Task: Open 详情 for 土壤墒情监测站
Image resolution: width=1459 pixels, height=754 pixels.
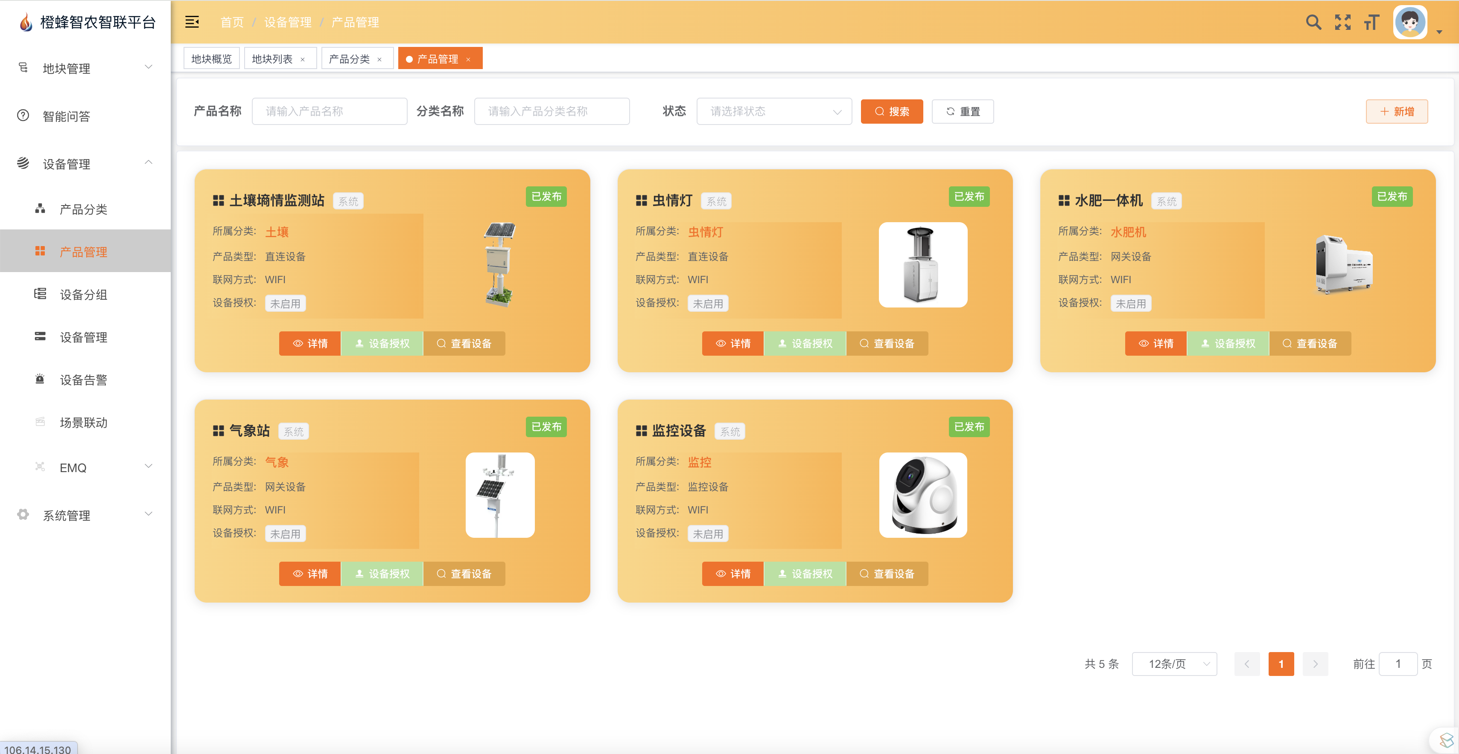Action: tap(310, 343)
